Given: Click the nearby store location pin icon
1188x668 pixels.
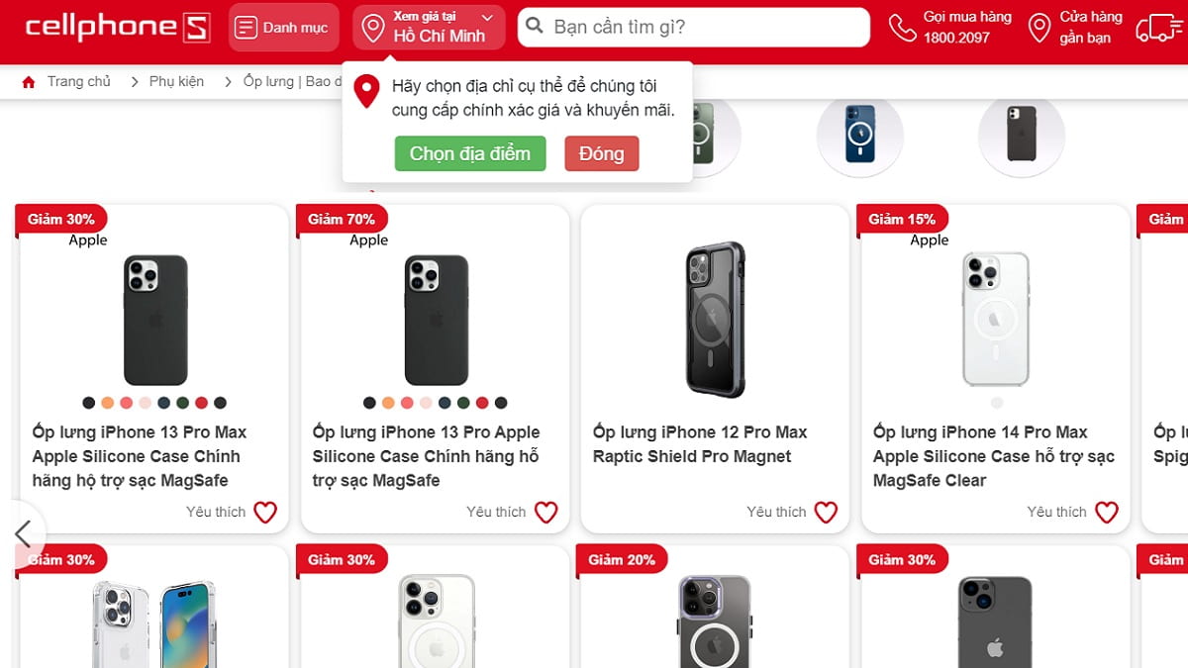Looking at the screenshot, I should 1039,28.
